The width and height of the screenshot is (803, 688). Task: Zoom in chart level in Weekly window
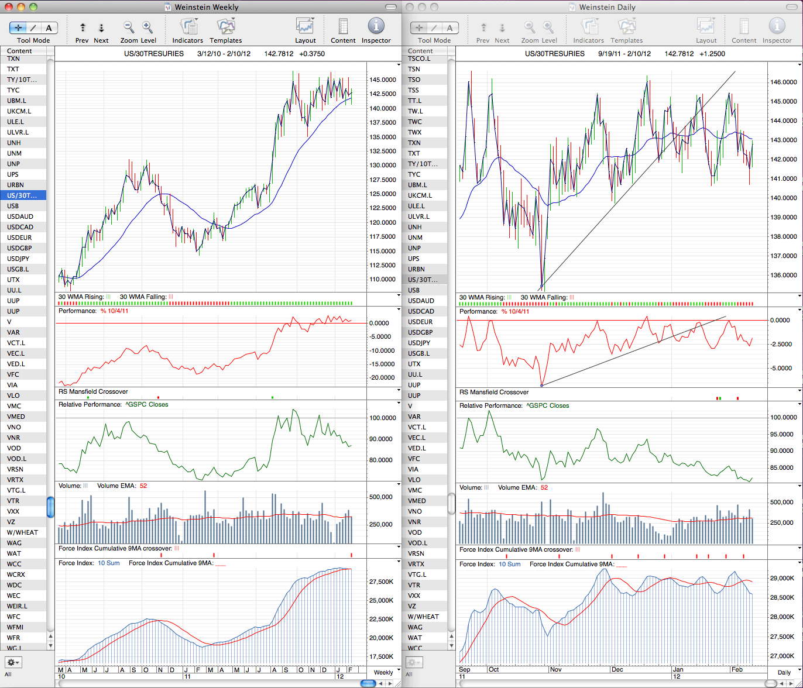147,27
